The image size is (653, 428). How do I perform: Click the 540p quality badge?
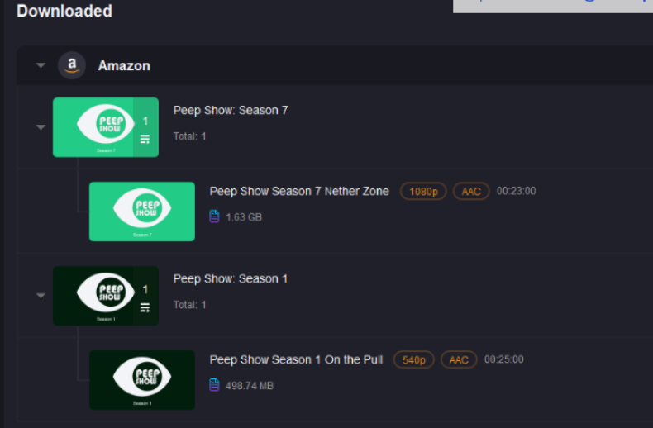414,359
